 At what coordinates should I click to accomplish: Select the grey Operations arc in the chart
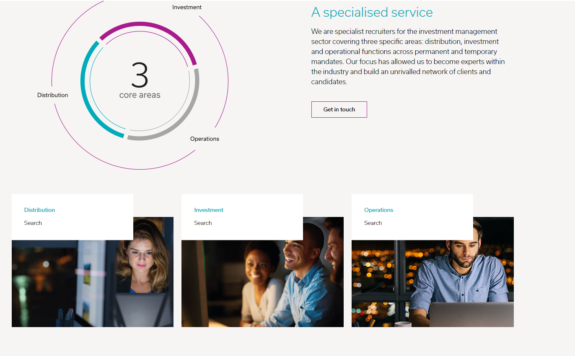(x=184, y=117)
